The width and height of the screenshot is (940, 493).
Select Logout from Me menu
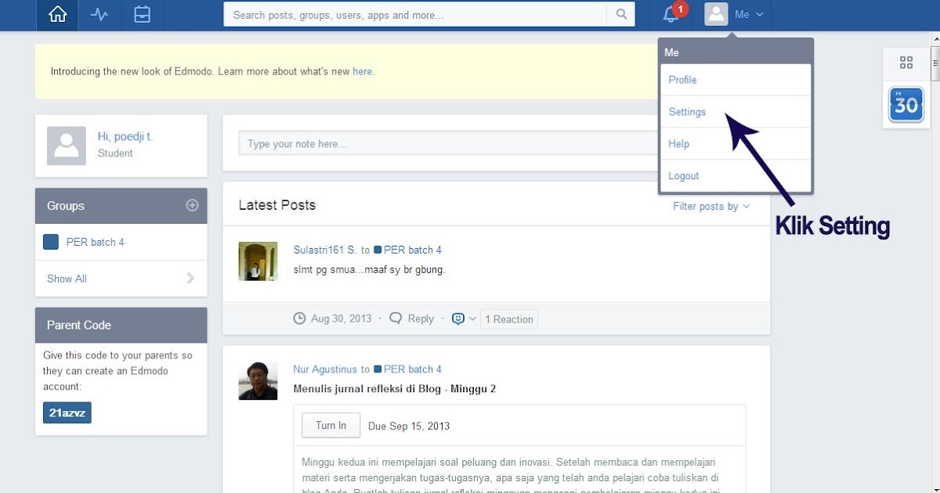735,176
